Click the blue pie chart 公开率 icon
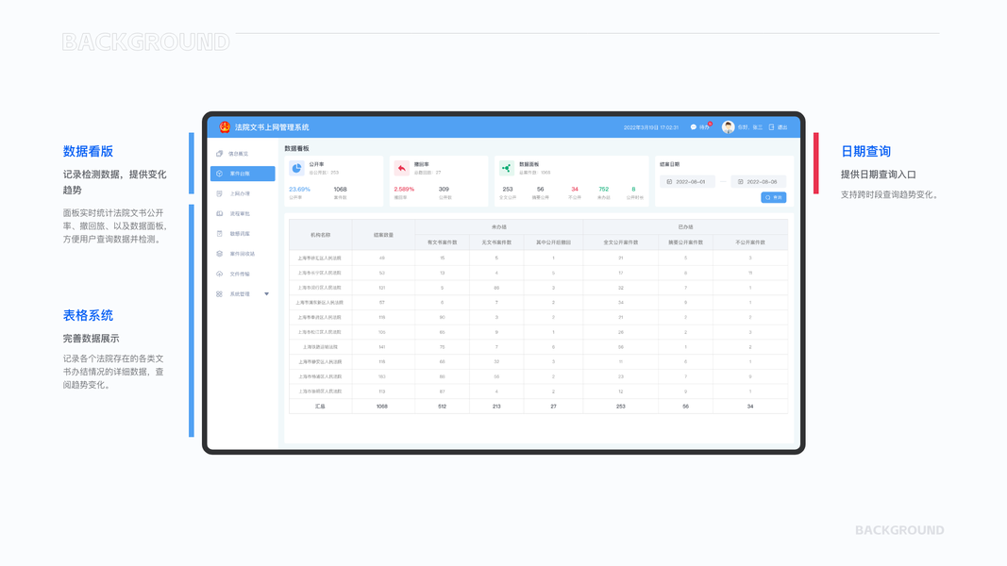This screenshot has width=1007, height=566. (296, 168)
